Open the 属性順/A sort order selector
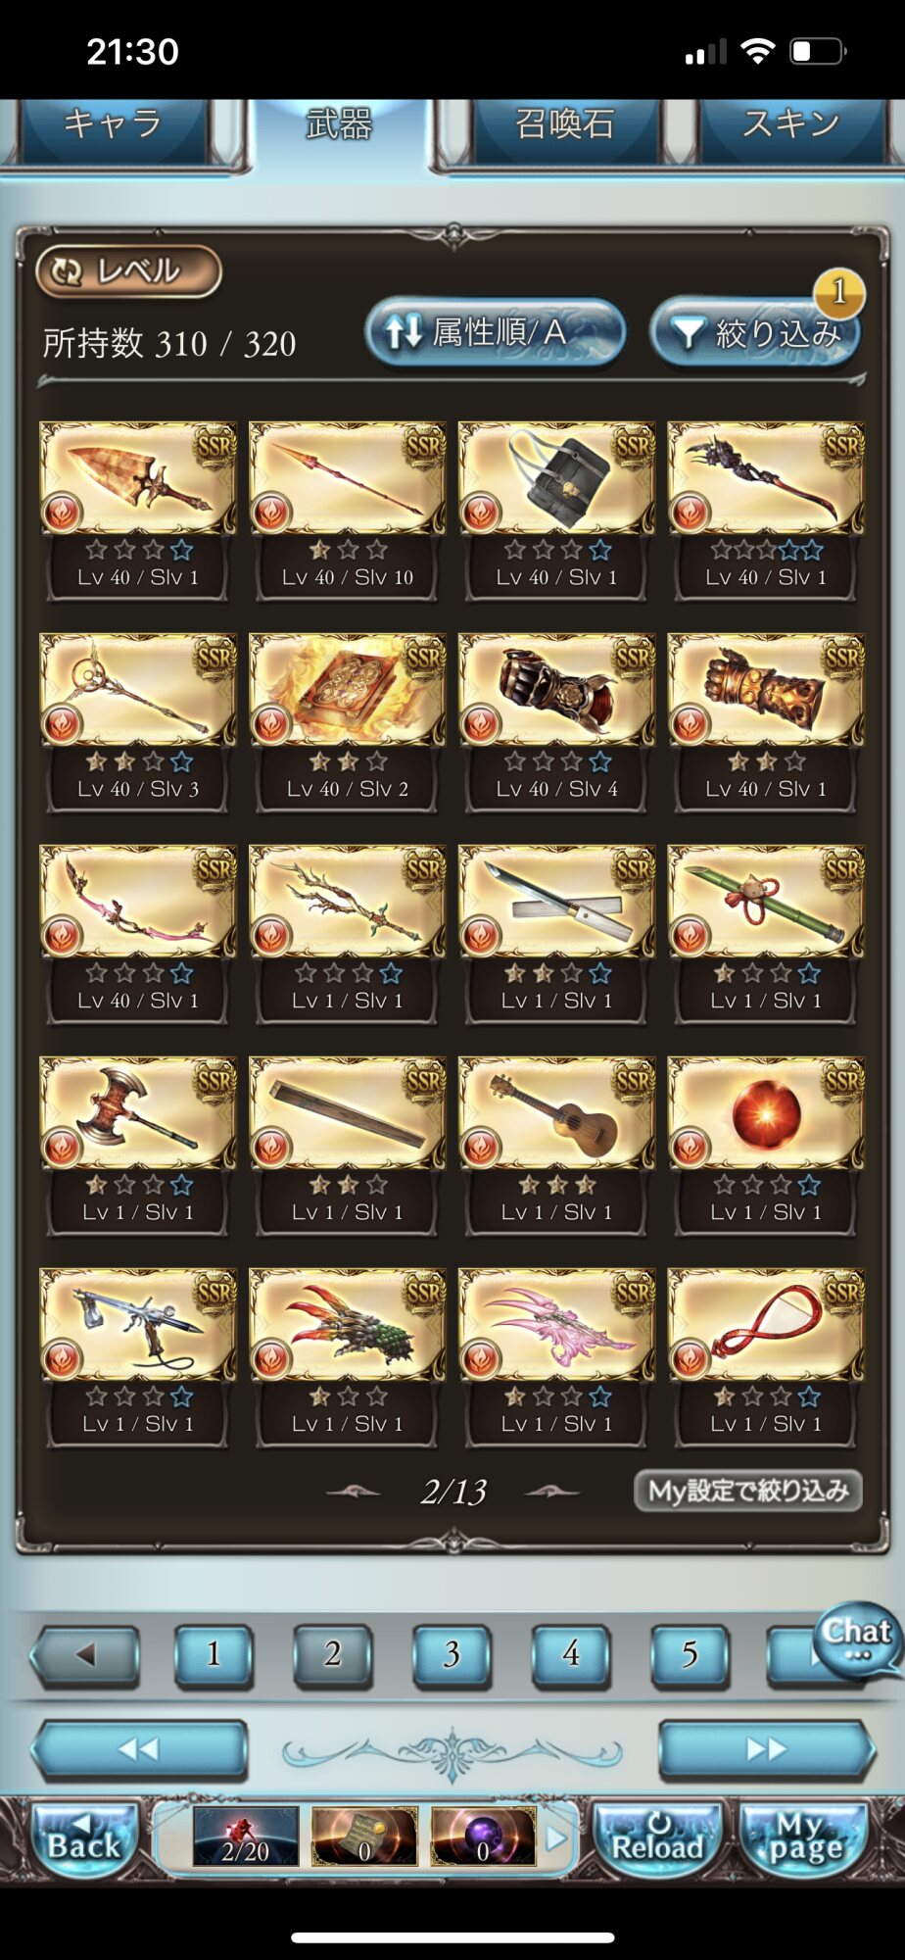Screen dimensions: 905x1960 (496, 332)
